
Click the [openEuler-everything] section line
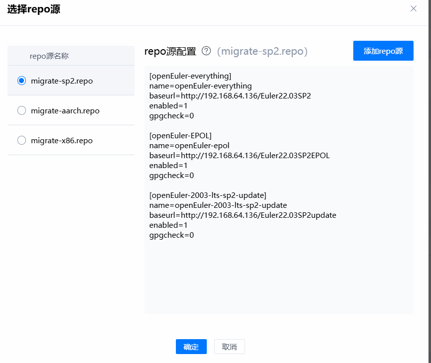click(190, 76)
